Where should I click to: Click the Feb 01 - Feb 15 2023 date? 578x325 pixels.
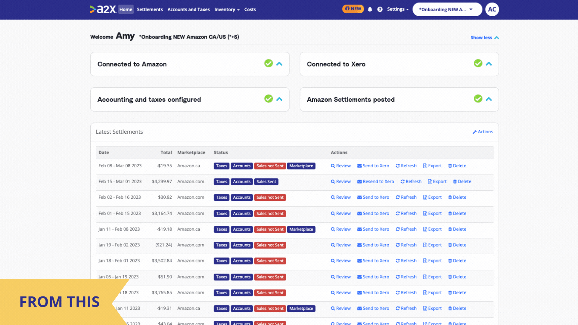click(x=120, y=213)
